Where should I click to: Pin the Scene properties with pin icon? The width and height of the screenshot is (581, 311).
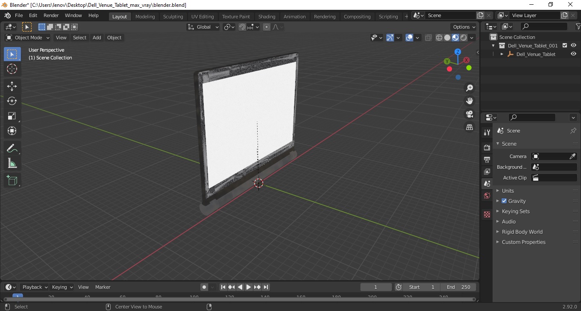pos(573,131)
